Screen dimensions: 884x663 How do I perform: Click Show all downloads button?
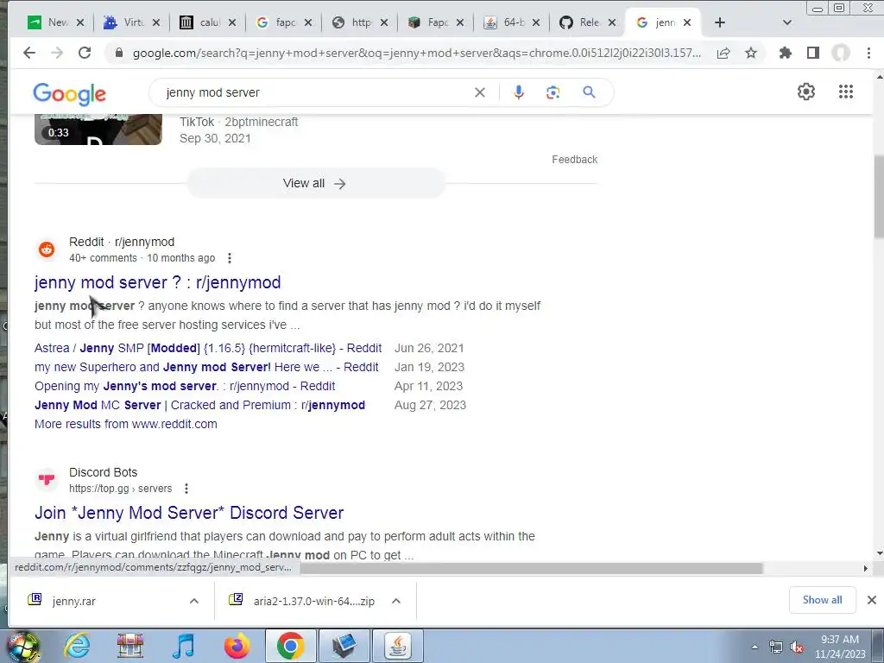coord(822,600)
